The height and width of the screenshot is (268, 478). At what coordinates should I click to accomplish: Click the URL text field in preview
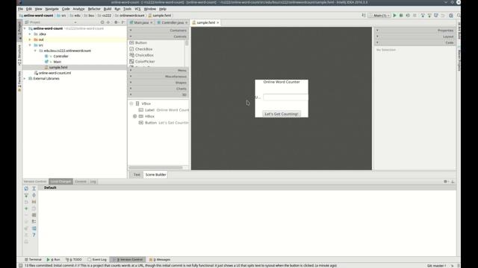click(x=285, y=98)
